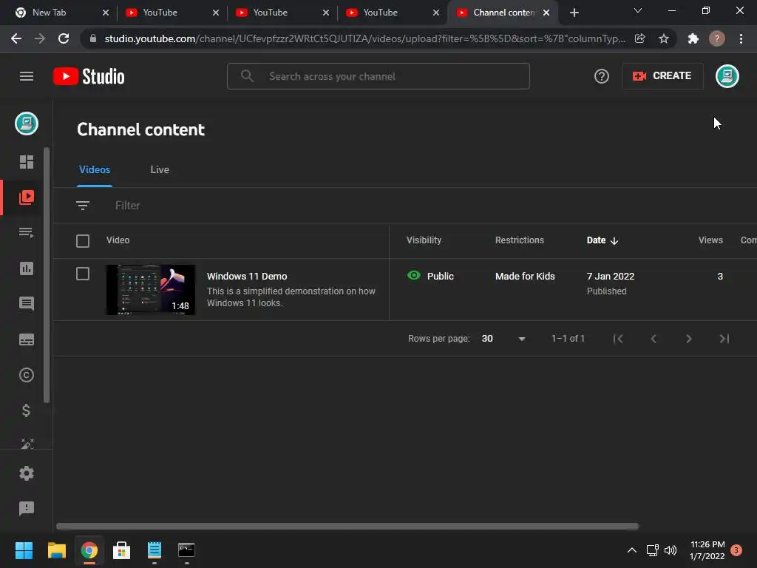This screenshot has width=757, height=568.
Task: Click the 7 Jan 2022 date cell
Action: [610, 277]
